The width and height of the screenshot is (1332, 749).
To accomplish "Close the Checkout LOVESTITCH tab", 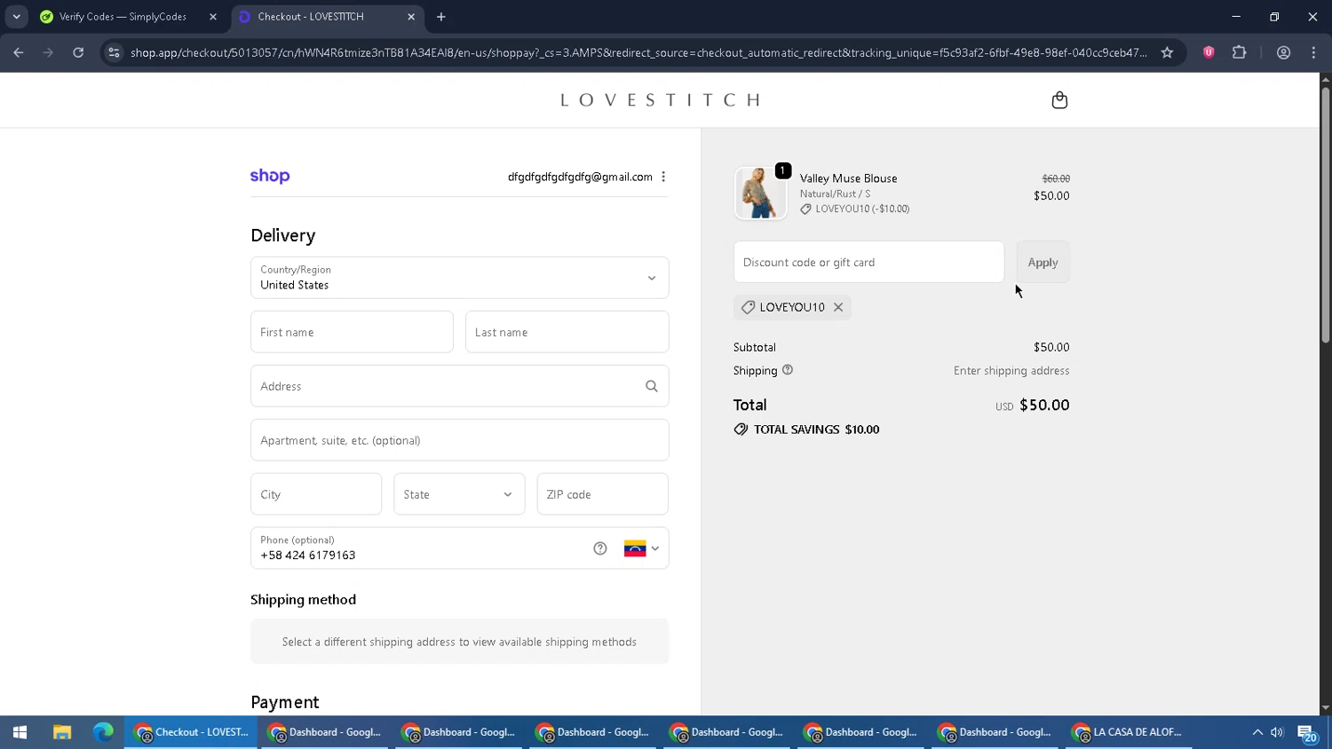I will 411,17.
